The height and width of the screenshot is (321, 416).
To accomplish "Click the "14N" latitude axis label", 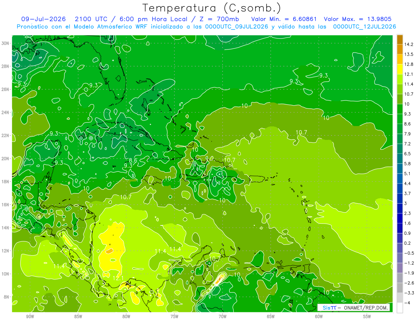I will (6, 228).
